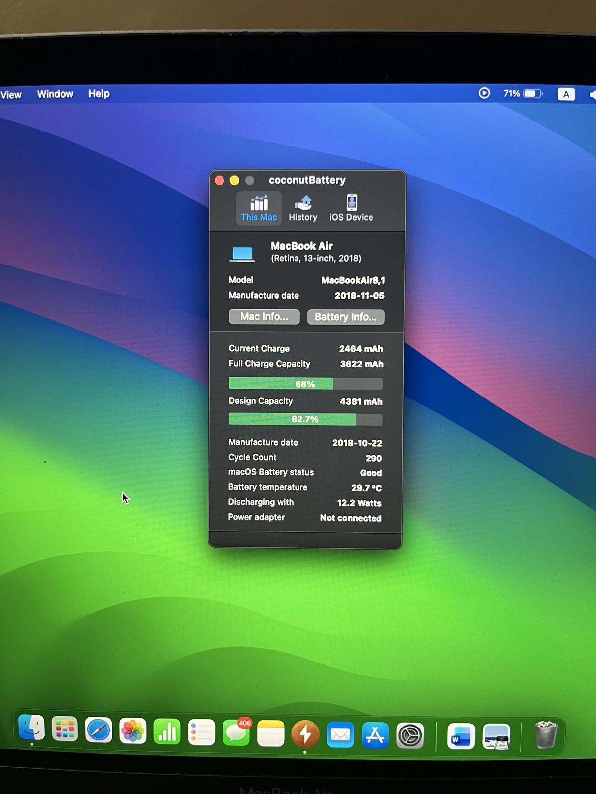Open the Notes app in the Dock
Viewport: 596px width, 794px height.
pos(271,733)
